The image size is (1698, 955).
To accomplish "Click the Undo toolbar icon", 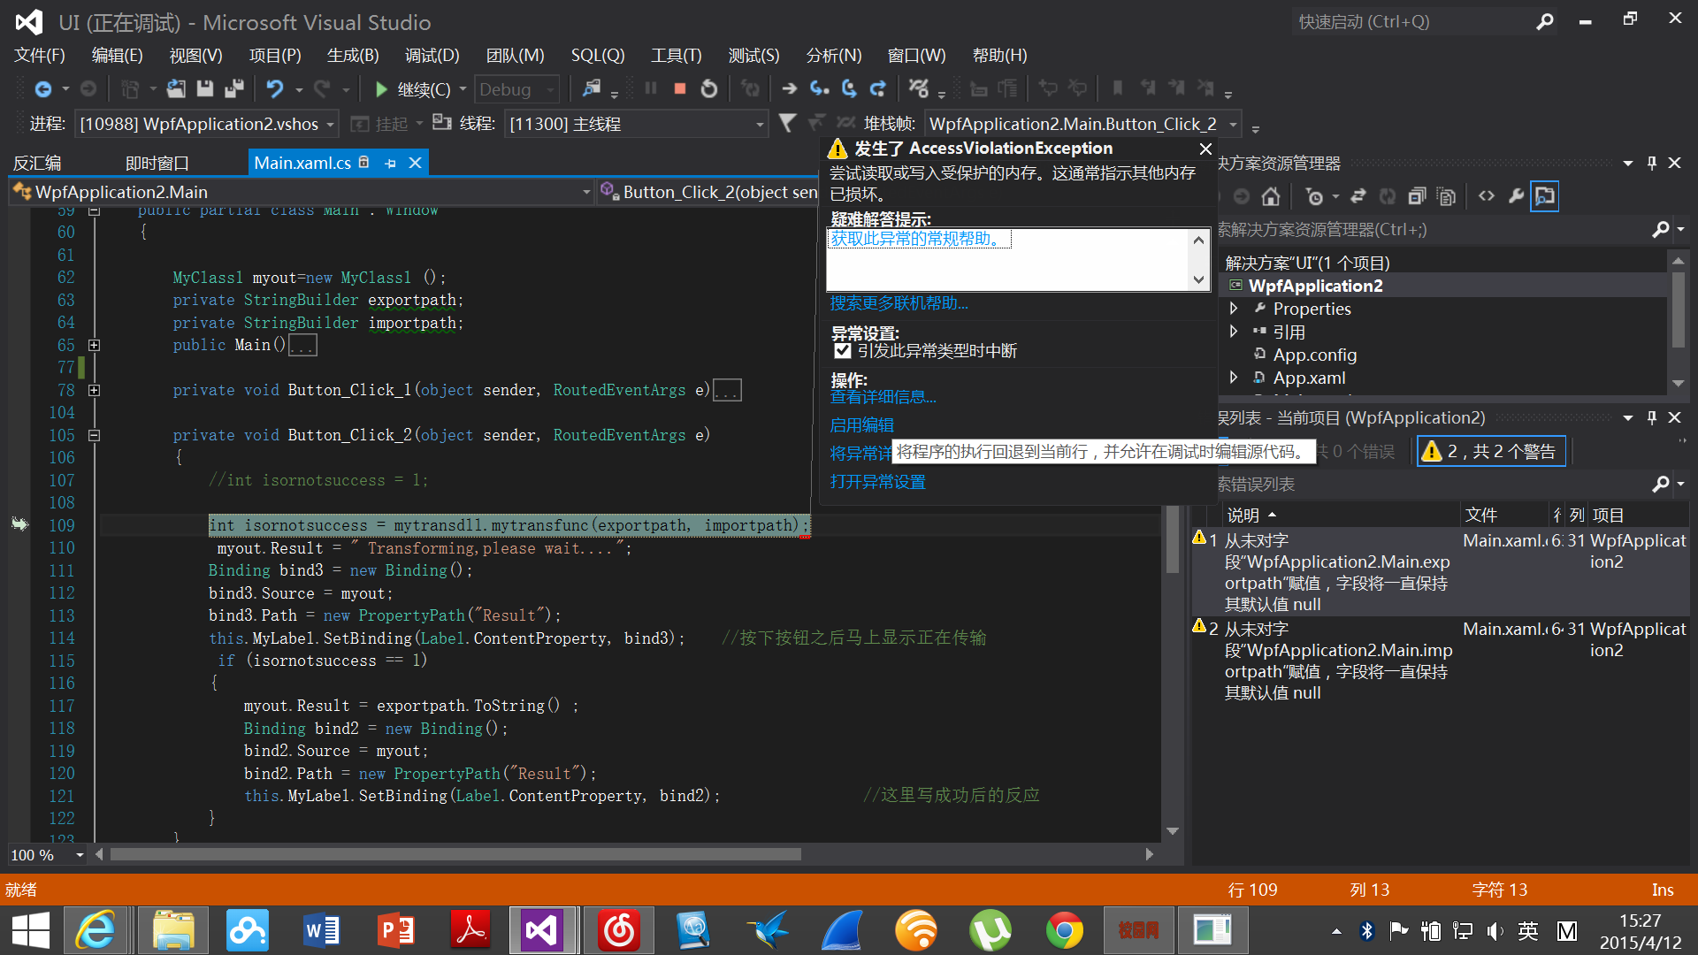I will pos(275,89).
